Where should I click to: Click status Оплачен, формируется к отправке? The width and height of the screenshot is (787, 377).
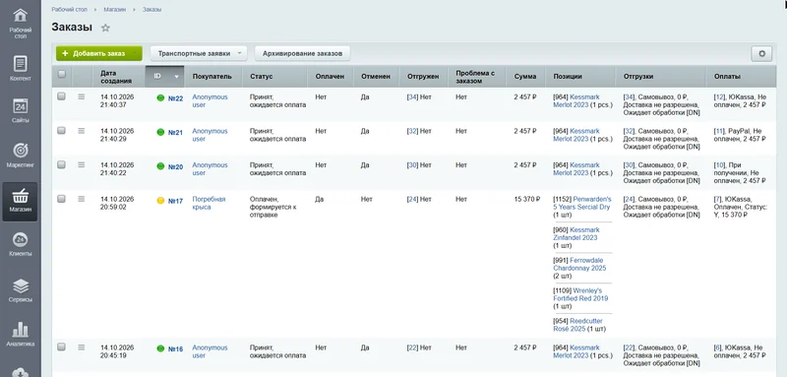[x=273, y=207]
